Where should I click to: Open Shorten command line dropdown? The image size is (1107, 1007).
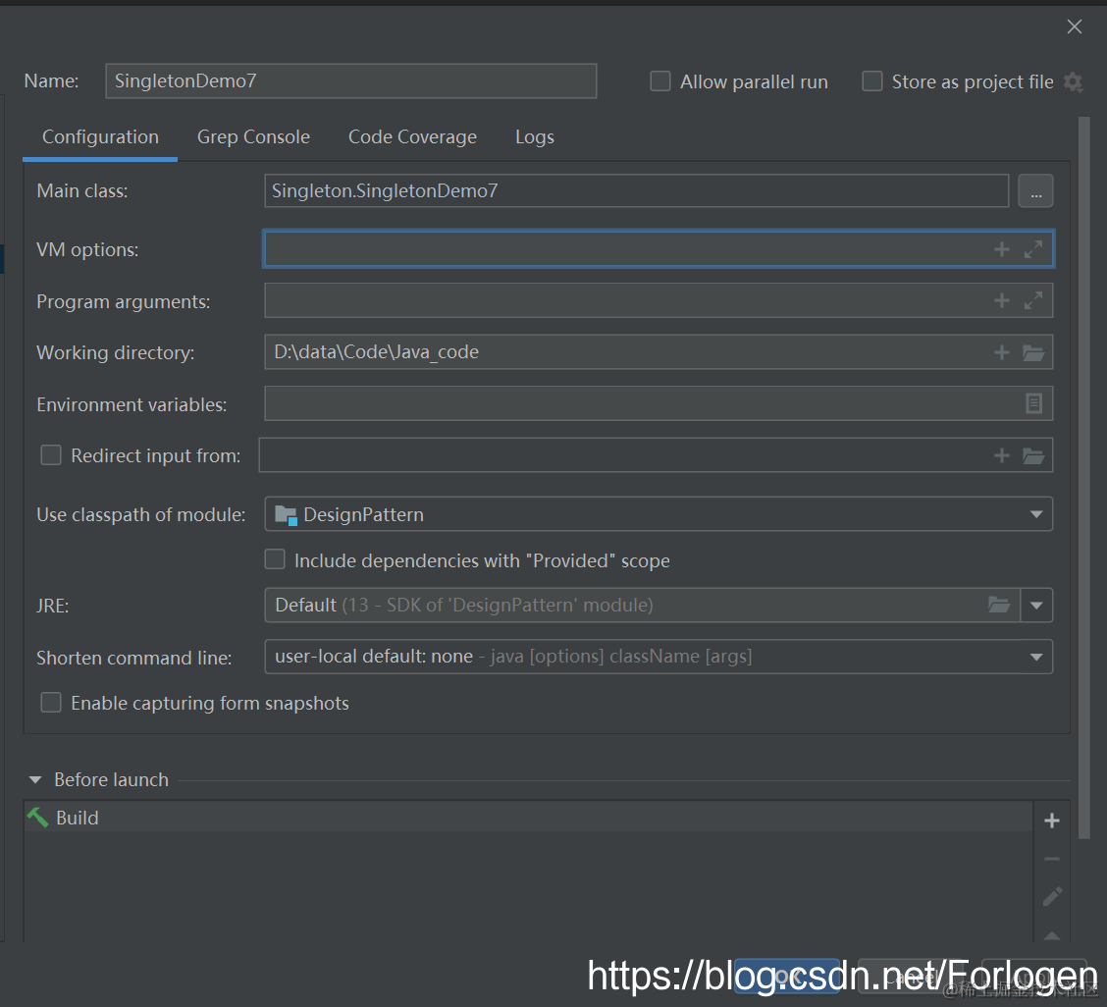pyautogui.click(x=658, y=657)
